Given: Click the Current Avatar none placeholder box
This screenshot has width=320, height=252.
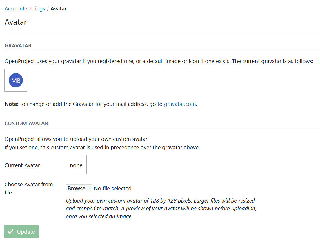Looking at the screenshot, I should click(x=76, y=165).
